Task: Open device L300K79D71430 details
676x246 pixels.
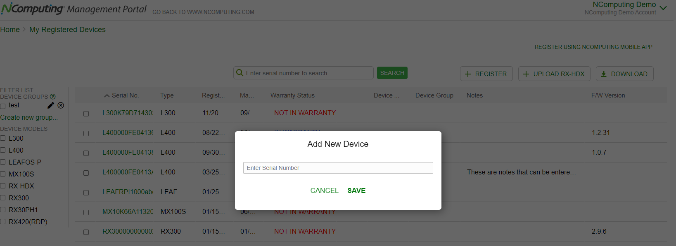Action: click(x=128, y=113)
